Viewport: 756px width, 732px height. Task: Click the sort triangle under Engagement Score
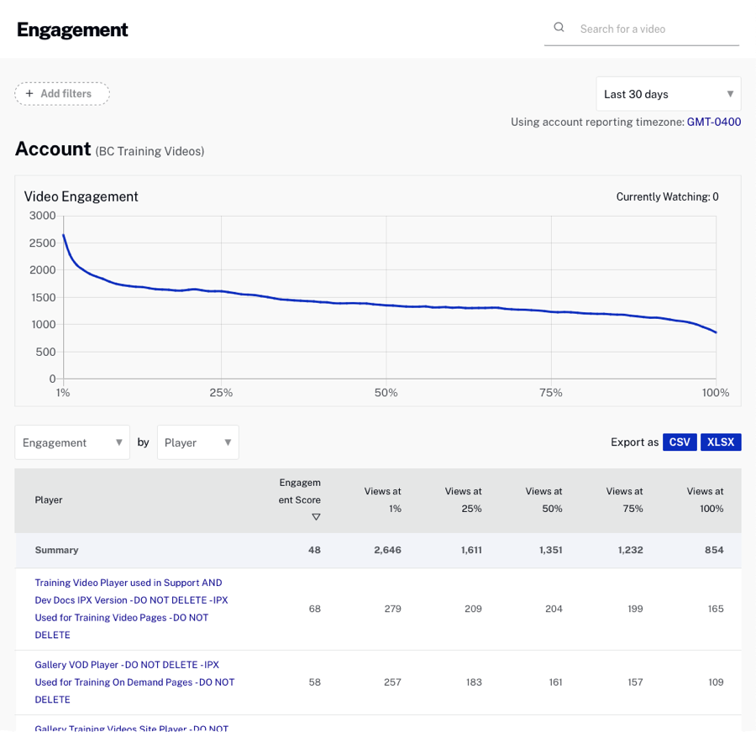pyautogui.click(x=316, y=516)
